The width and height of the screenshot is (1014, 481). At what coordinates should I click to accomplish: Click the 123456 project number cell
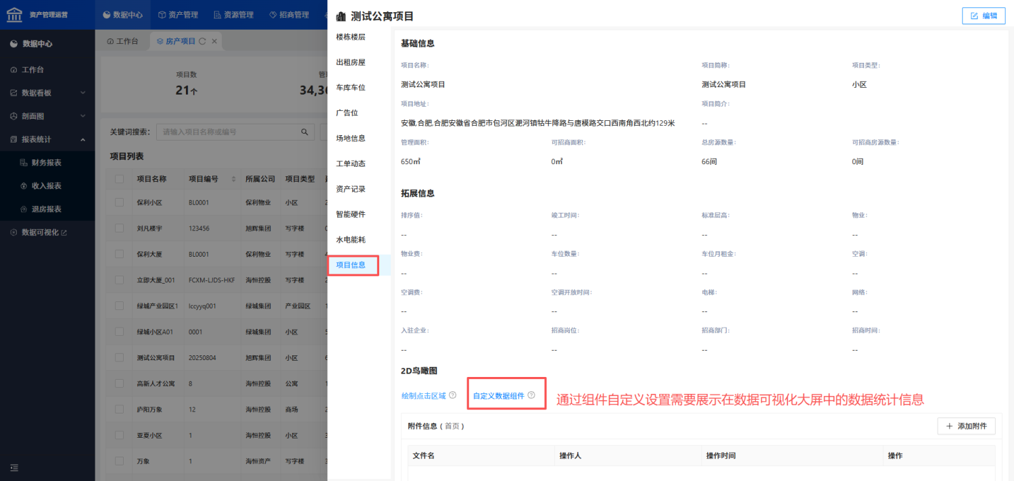pos(199,228)
